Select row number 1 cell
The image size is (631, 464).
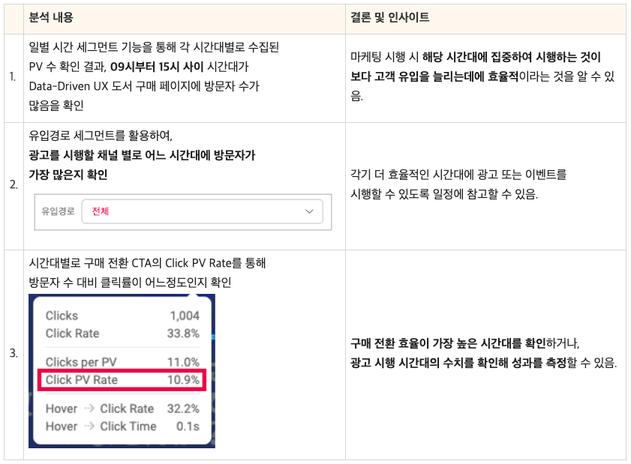(14, 76)
